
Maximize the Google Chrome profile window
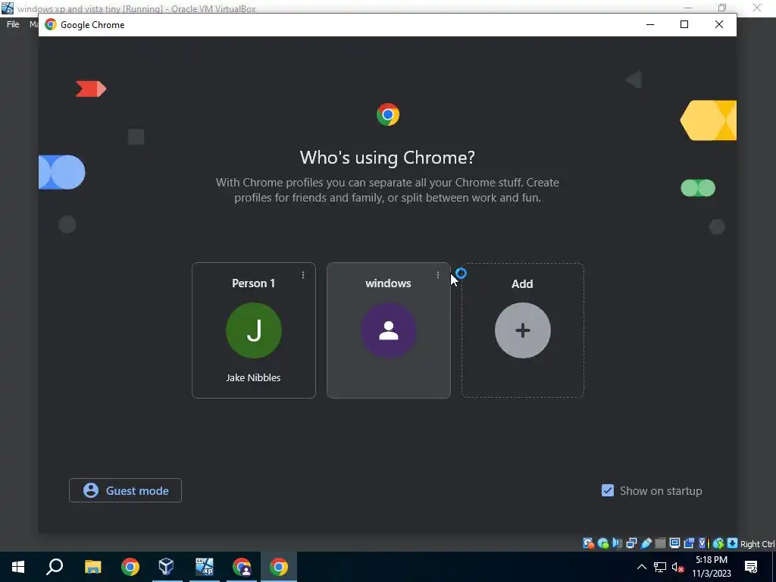click(x=684, y=25)
